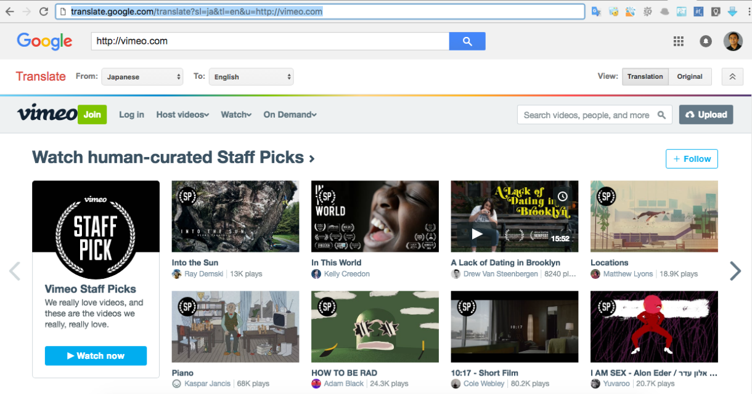Expand the On Demand menu
This screenshot has width=752, height=394.
(290, 115)
